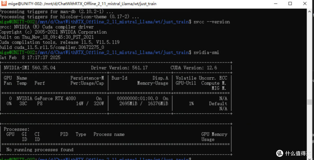314x160 pixels.
Task: Click the 'nvidia-smi' command text
Action: [x=206, y=52]
